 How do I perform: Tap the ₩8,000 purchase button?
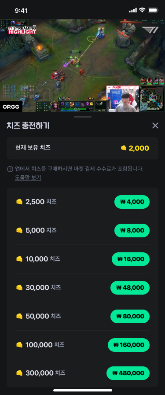[x=132, y=230]
